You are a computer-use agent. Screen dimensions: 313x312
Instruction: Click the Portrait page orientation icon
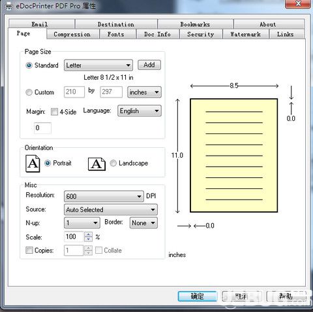pyautogui.click(x=33, y=164)
